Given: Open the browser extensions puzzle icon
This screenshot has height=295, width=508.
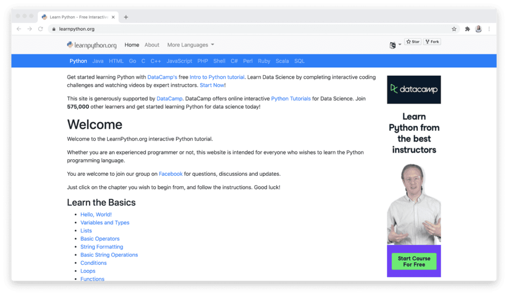Looking at the screenshot, I should 467,29.
